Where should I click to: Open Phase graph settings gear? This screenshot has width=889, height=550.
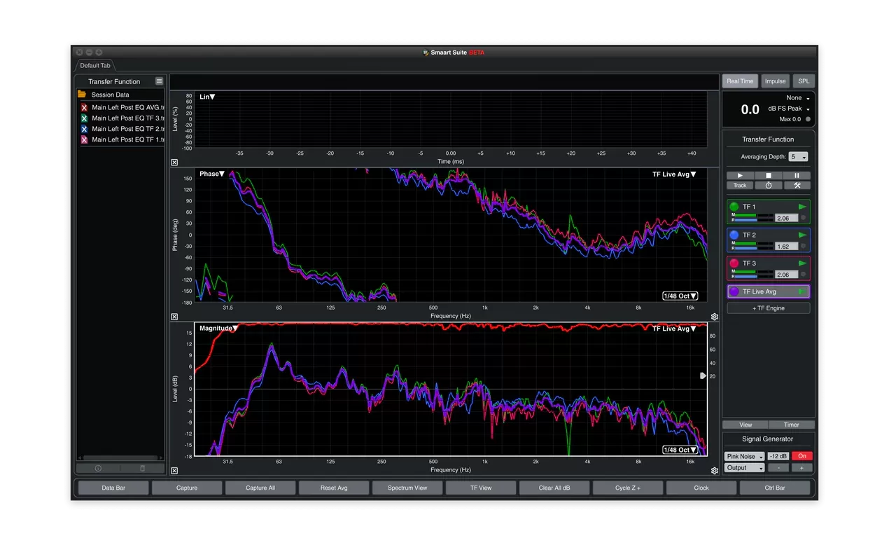pos(715,317)
